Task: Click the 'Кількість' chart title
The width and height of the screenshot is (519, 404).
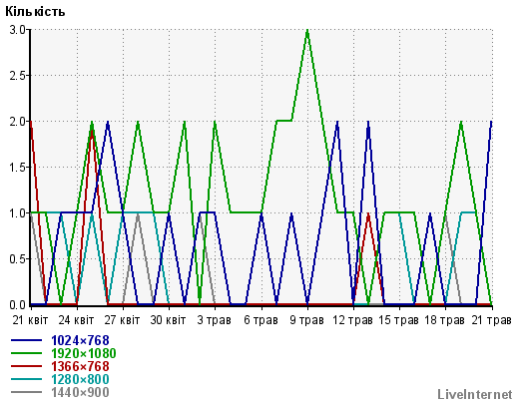Action: tap(35, 12)
